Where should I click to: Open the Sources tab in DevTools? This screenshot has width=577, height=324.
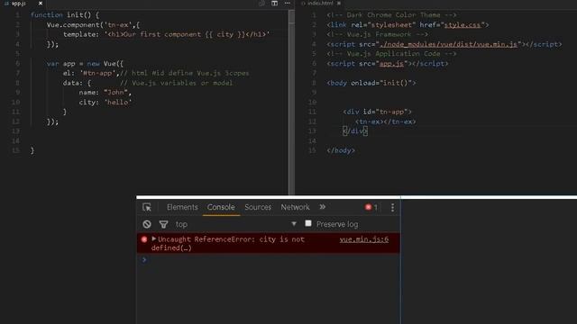(258, 207)
